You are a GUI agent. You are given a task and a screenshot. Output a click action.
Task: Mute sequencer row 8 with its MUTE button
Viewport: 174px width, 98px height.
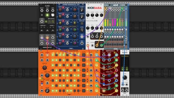click(84, 91)
